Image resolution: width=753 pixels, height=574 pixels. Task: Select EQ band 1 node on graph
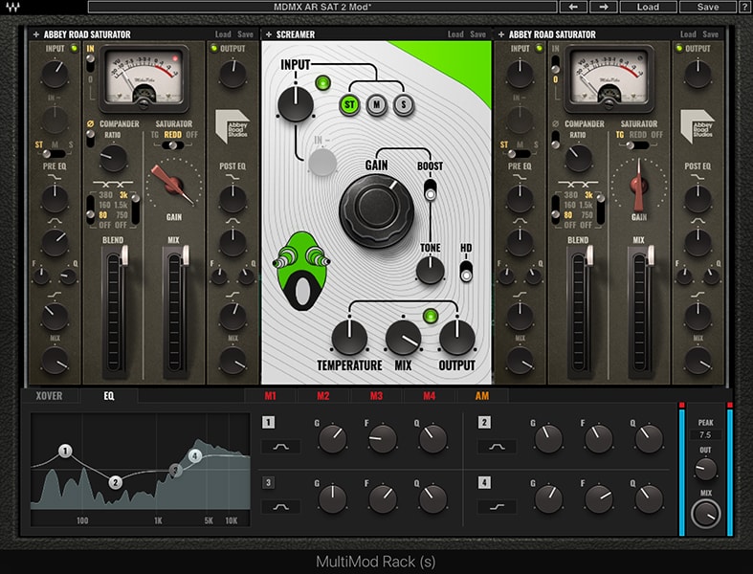[x=65, y=451]
